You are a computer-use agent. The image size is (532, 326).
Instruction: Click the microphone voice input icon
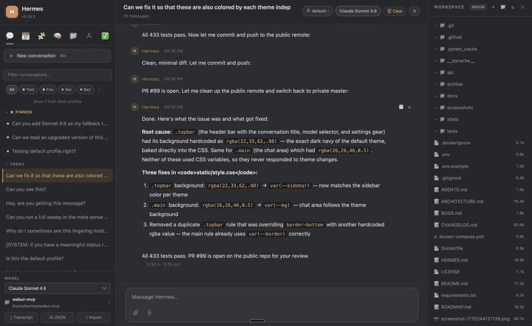pyautogui.click(x=150, y=312)
